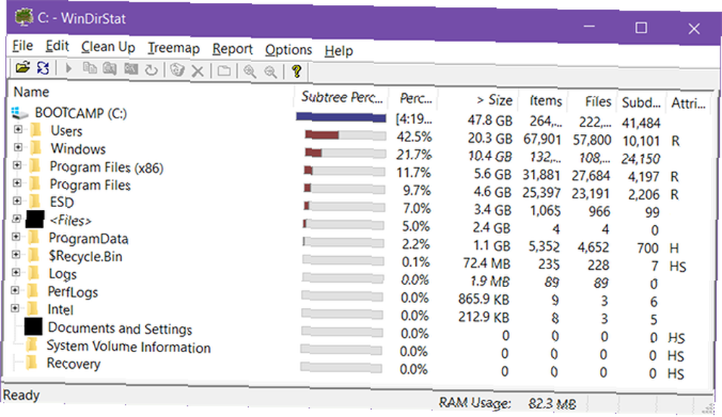Select the PerfLogs tree row
The height and width of the screenshot is (417, 722).
[73, 291]
